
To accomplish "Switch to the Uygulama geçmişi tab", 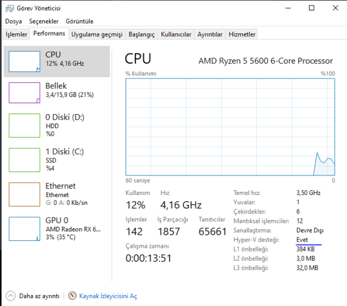I will pos(97,34).
